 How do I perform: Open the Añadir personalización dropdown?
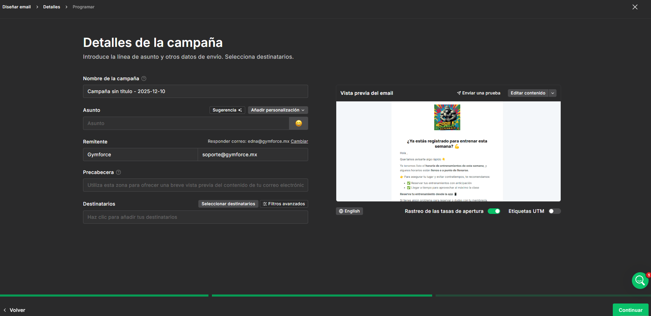(x=278, y=110)
